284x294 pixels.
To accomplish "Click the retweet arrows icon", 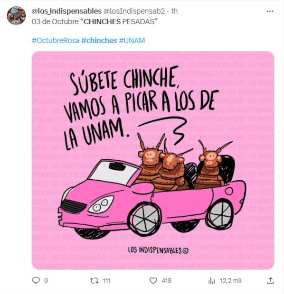I will (94, 281).
